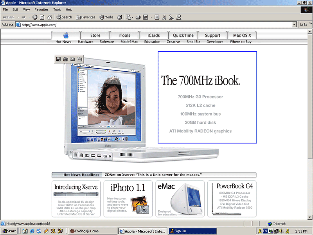
Task: Refresh the current page
Action: point(42,17)
